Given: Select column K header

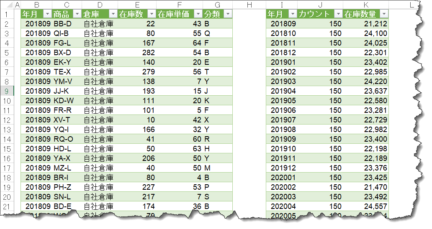Looking at the screenshot, I should click(x=365, y=5).
